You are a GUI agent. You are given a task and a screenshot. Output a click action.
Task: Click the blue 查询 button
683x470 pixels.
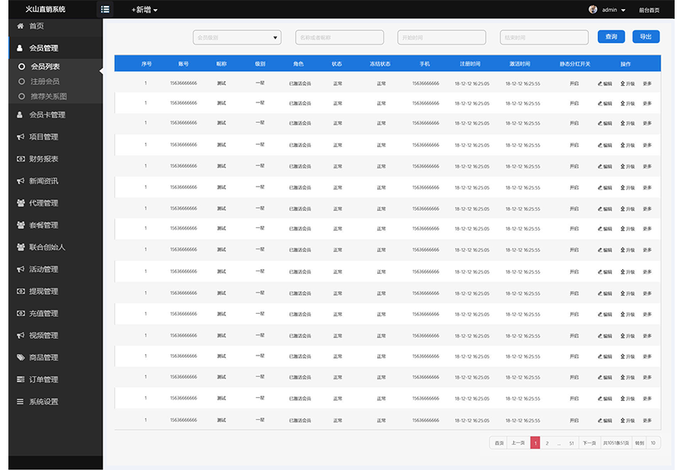click(x=611, y=37)
